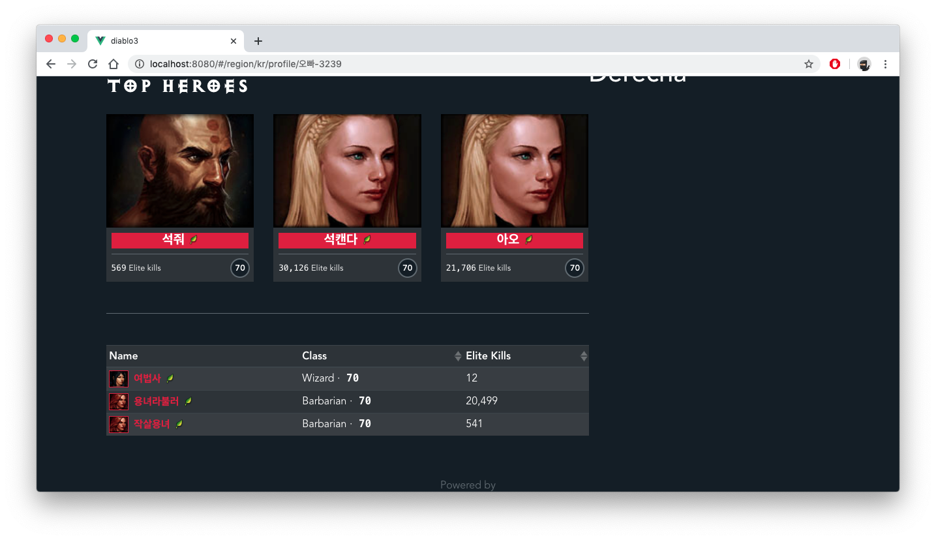Click the elite kills value 12
Viewport: 936px width, 540px height.
(x=472, y=378)
